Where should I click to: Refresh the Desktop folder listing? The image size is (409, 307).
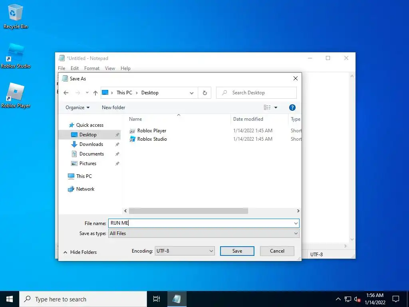tap(205, 93)
